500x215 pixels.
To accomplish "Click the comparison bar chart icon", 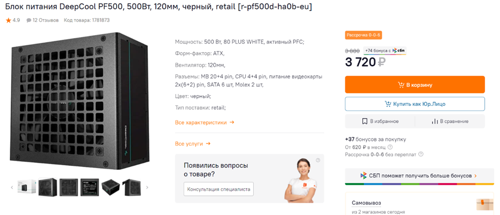I will (x=435, y=121).
